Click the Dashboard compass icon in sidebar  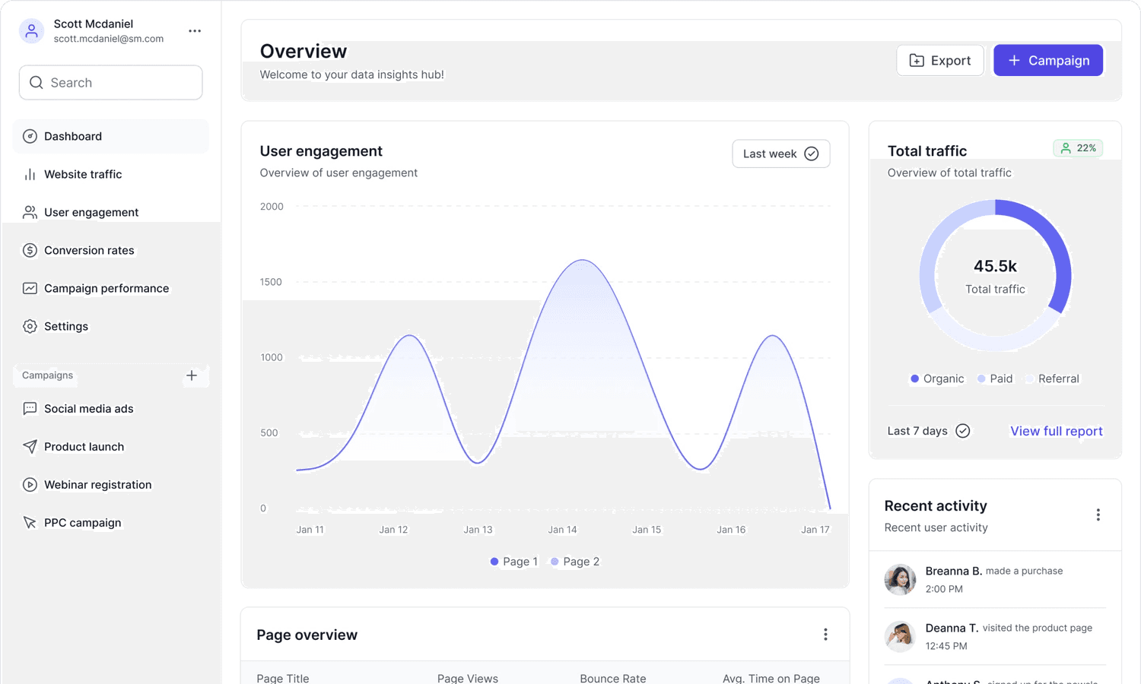30,136
